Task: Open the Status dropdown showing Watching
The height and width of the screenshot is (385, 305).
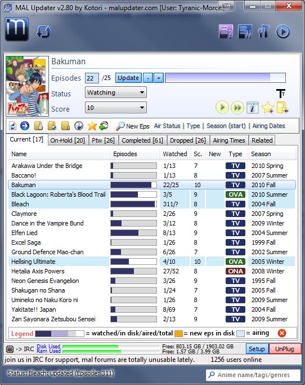Action: coord(116,92)
